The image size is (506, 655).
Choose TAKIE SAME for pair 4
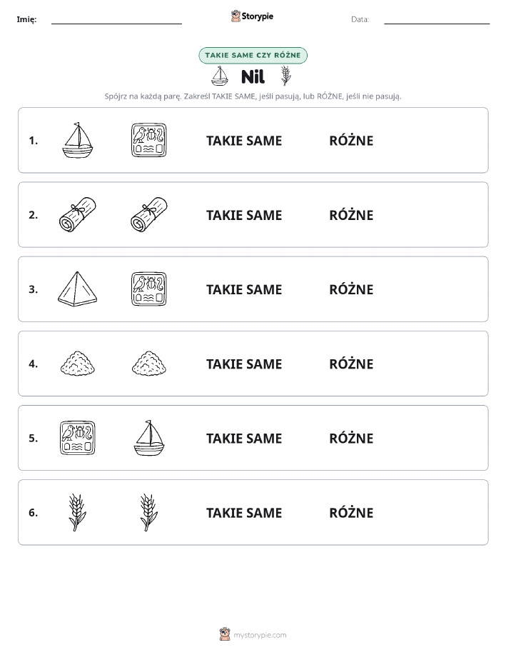[x=244, y=364]
